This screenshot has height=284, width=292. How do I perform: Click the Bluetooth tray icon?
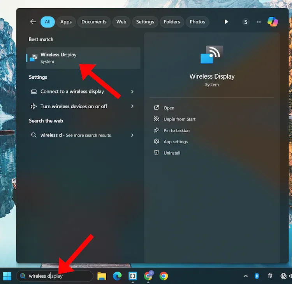(257, 276)
